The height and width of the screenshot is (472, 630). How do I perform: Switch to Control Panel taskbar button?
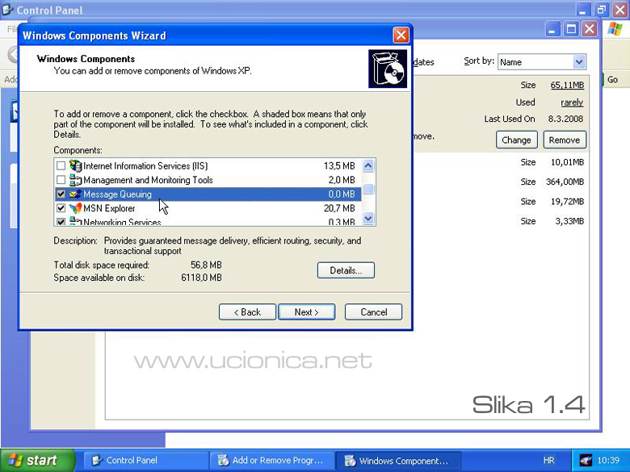(x=145, y=461)
